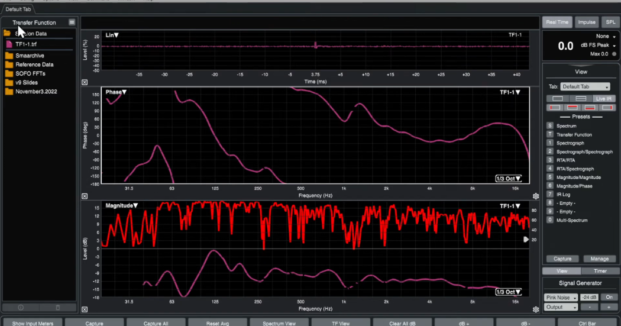
Task: Close the Lin impulse pane with its X box
Action: tap(85, 82)
